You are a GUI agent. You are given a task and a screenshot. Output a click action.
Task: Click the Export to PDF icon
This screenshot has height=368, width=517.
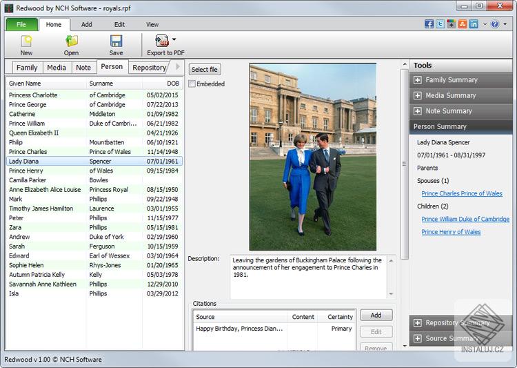162,41
